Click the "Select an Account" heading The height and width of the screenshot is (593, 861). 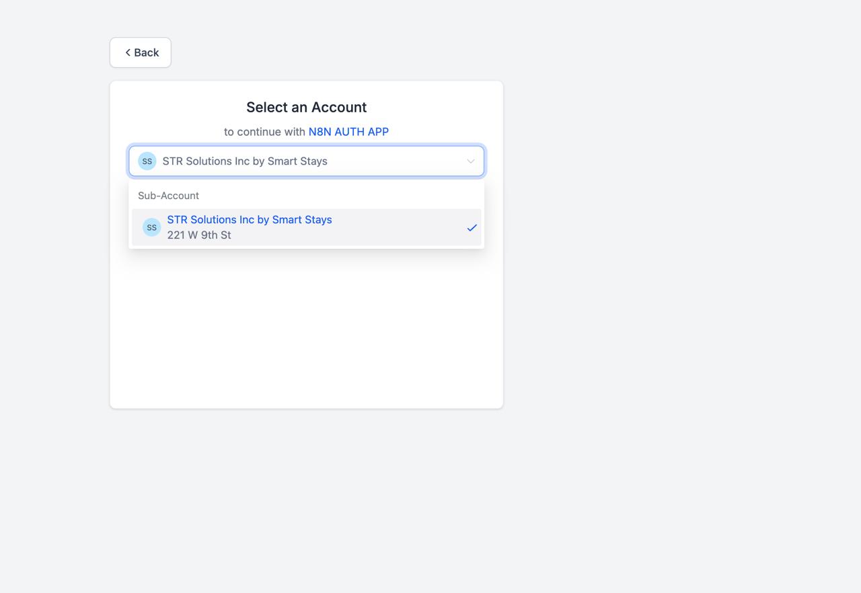pyautogui.click(x=307, y=108)
